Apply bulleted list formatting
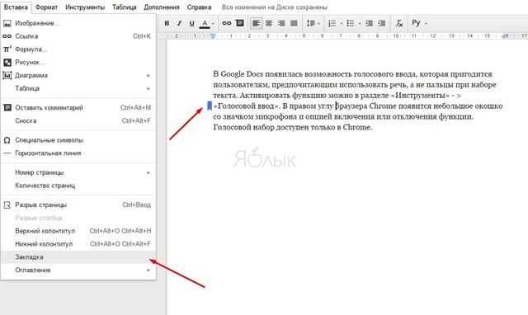 [350, 23]
